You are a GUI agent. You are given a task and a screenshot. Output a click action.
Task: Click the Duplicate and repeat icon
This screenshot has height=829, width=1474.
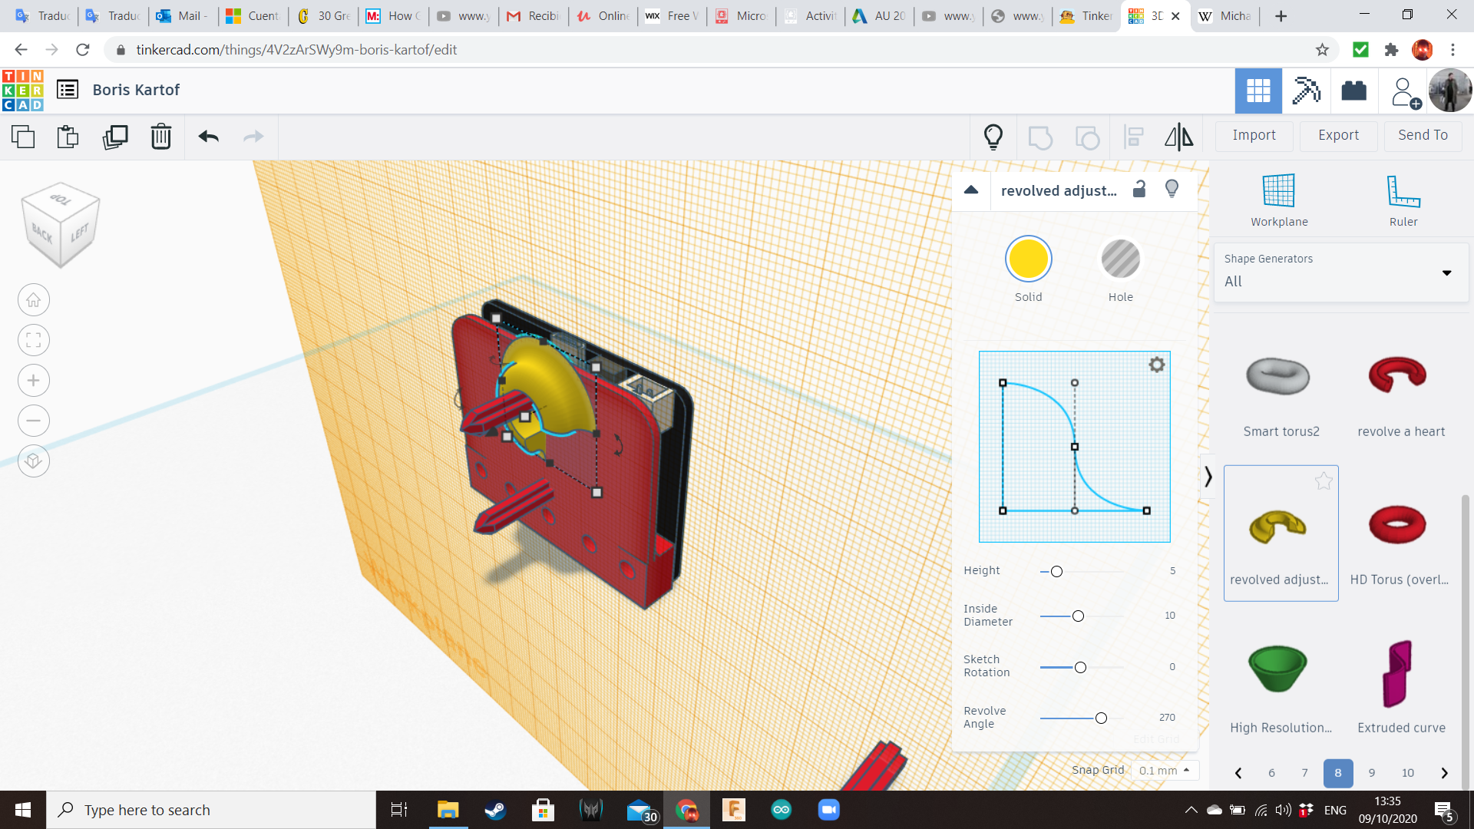tap(115, 137)
